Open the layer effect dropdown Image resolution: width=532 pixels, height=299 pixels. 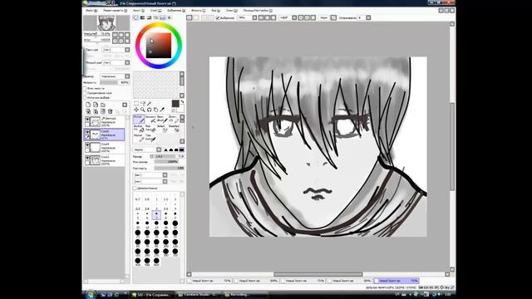click(x=116, y=63)
